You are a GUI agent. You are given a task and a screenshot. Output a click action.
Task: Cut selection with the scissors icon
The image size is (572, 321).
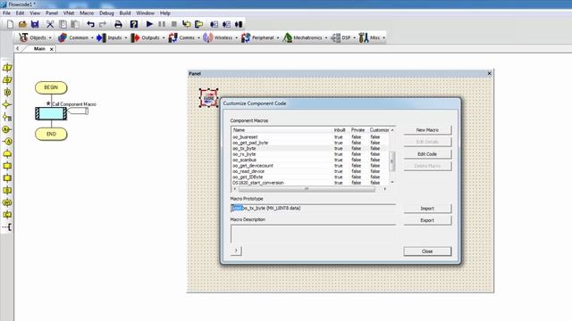50,24
